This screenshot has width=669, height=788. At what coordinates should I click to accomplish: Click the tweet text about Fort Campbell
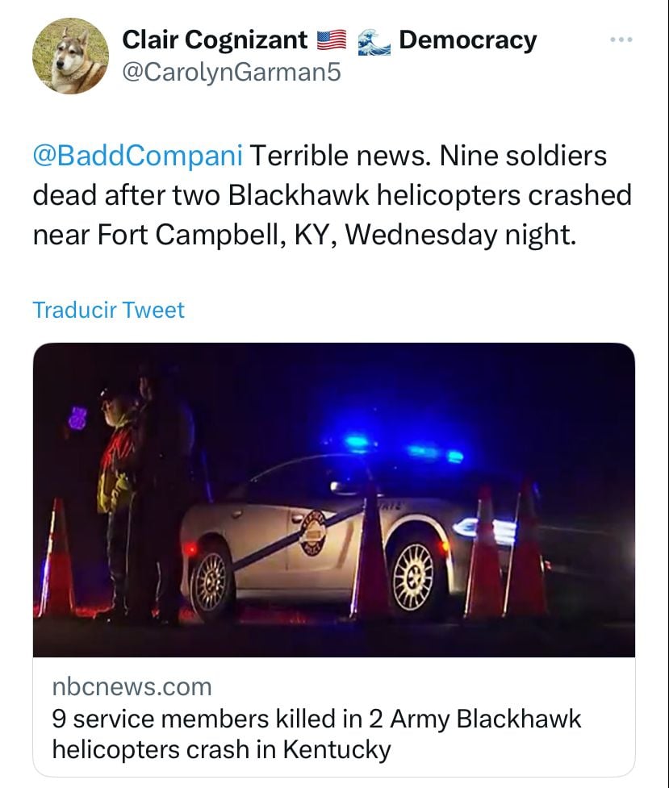332,195
